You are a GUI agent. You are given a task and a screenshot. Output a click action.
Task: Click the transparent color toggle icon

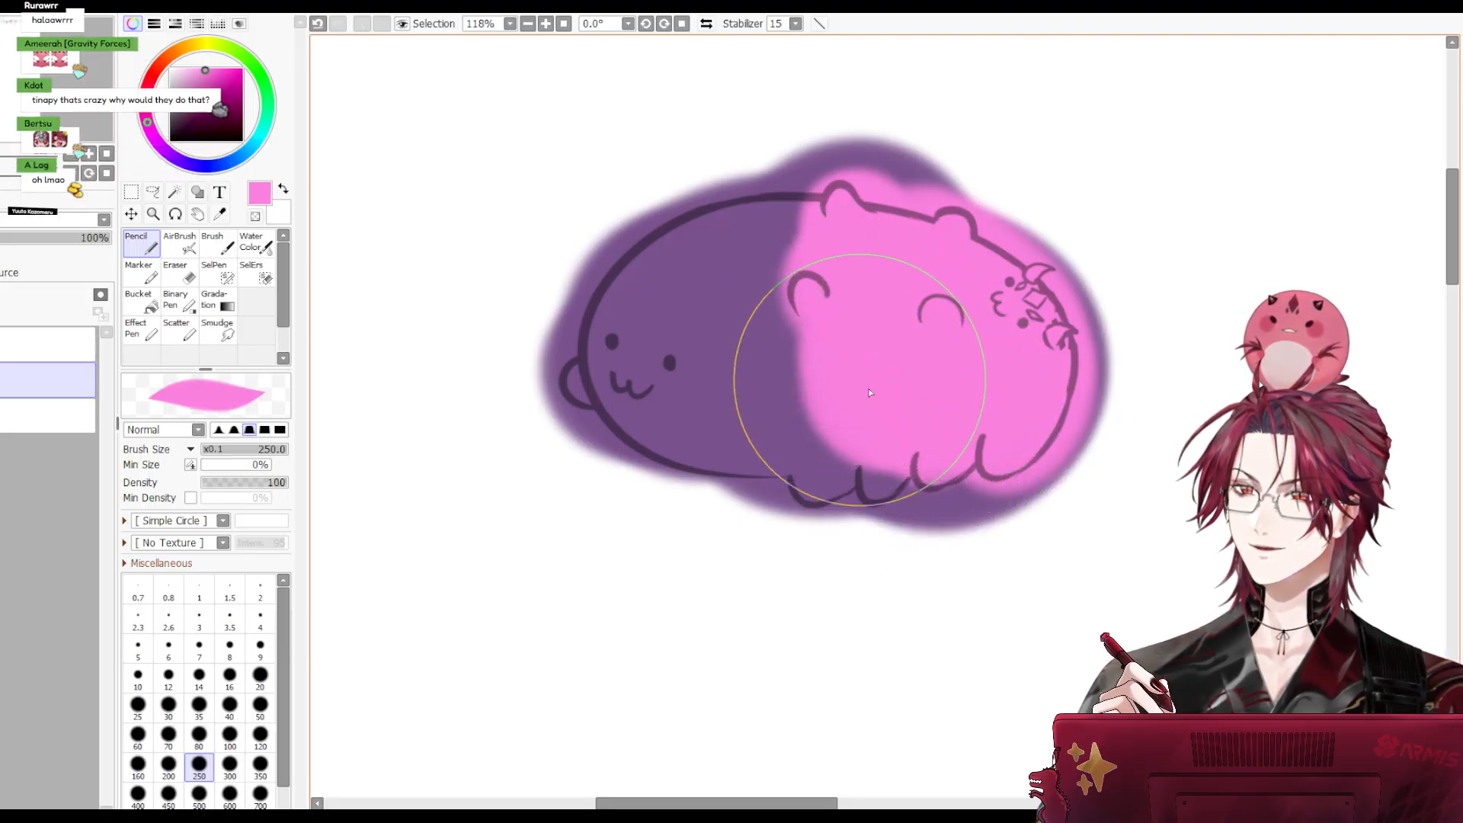255,216
